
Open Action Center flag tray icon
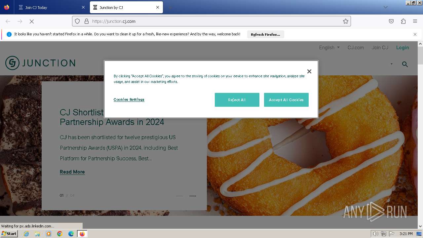392,234
